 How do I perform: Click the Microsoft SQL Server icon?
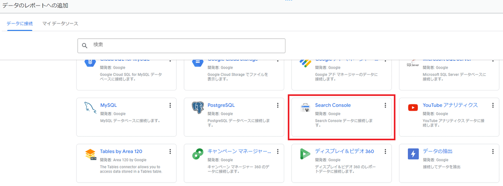tap(413, 64)
